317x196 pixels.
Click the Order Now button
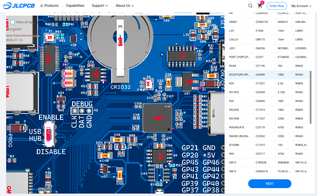(277, 6)
